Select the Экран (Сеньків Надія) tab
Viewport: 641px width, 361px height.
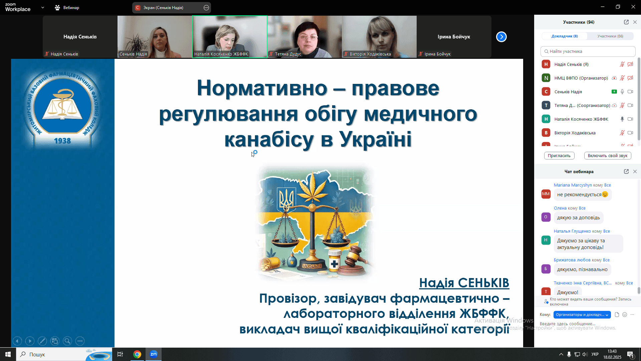pos(171,8)
